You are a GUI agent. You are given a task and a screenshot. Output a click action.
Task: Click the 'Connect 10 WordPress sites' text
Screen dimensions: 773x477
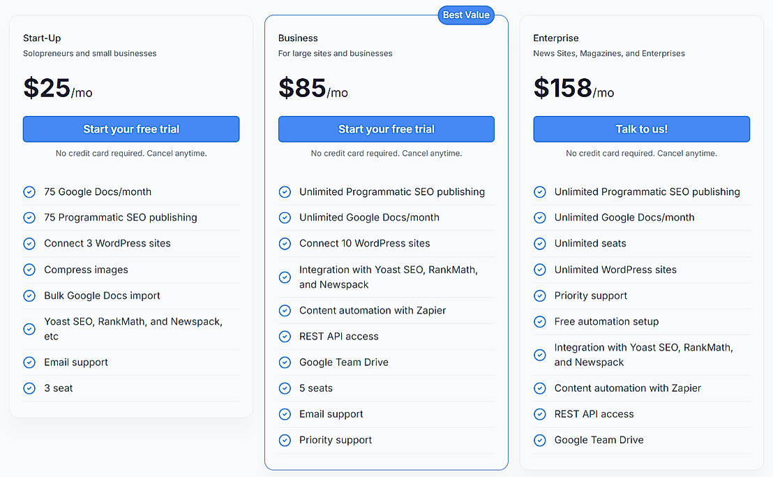tap(364, 244)
